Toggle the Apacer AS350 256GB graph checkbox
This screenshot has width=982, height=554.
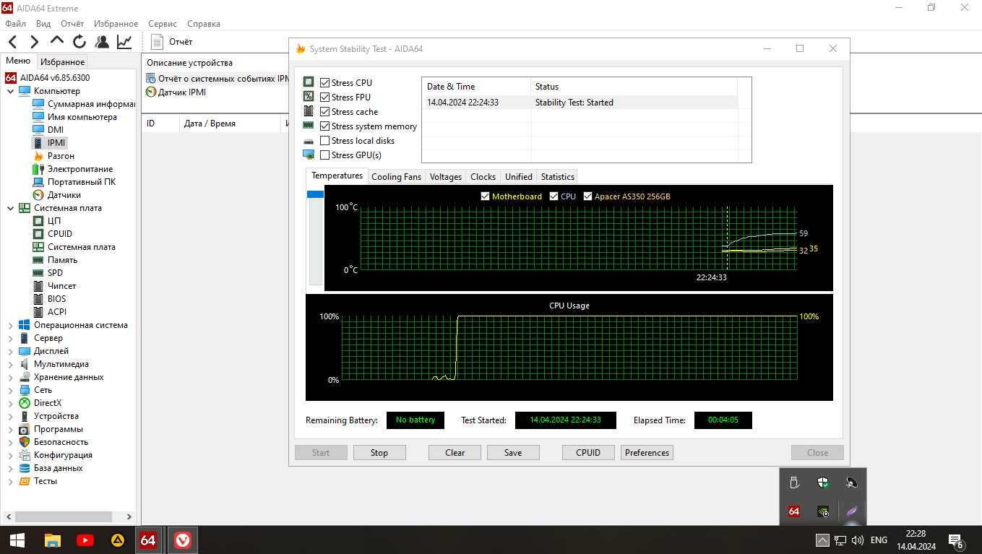(x=588, y=196)
